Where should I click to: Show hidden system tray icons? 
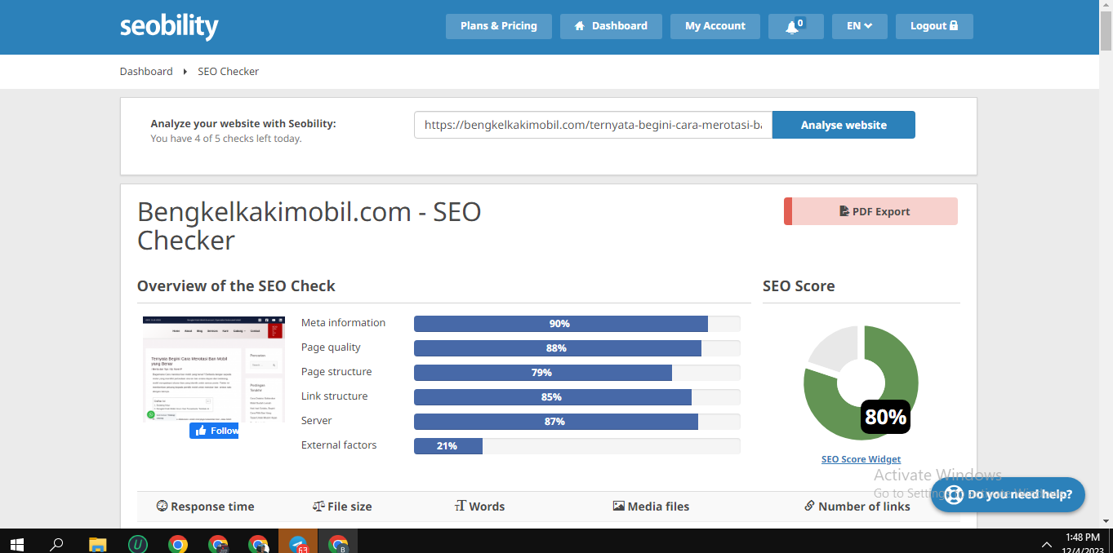pos(1048,544)
